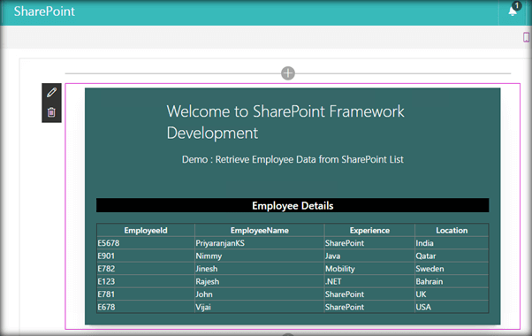532x336 pixels.
Task: Delete web part using trash icon
Action: (51, 112)
